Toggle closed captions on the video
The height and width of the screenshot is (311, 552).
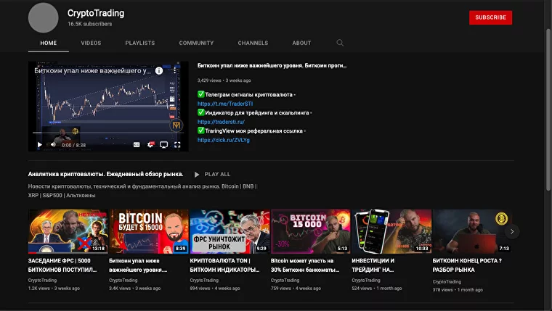[x=136, y=145]
